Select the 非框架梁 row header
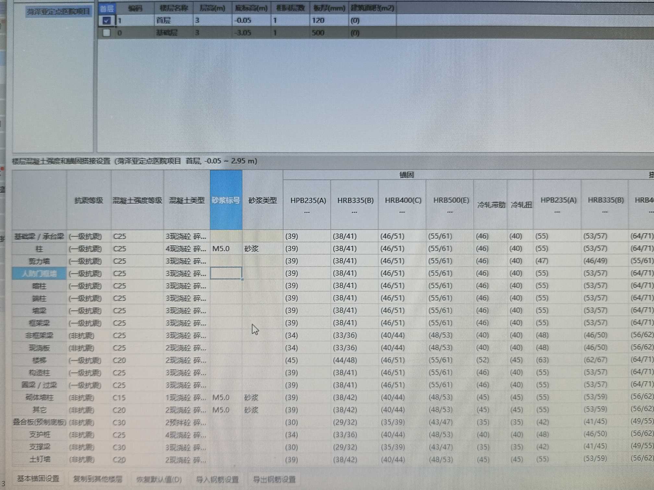 pos(39,335)
